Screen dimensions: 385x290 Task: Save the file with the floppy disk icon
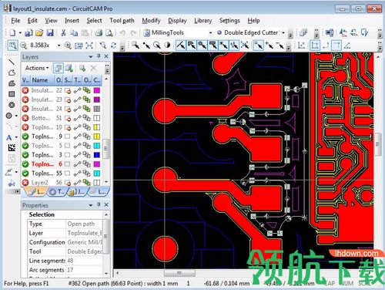[50, 32]
